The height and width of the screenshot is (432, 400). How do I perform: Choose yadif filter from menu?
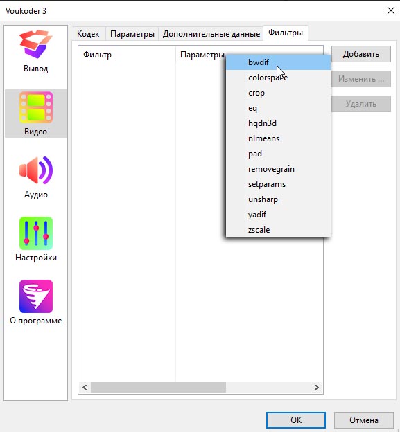[278, 215]
